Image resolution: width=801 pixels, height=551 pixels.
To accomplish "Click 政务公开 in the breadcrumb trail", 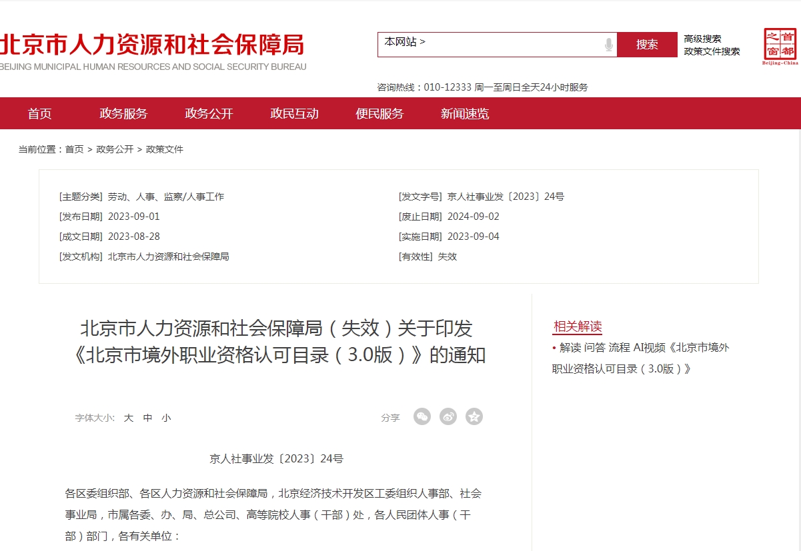I will tap(115, 149).
